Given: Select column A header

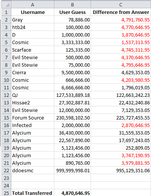Looking at the screenshot, I should (x=32, y=5).
